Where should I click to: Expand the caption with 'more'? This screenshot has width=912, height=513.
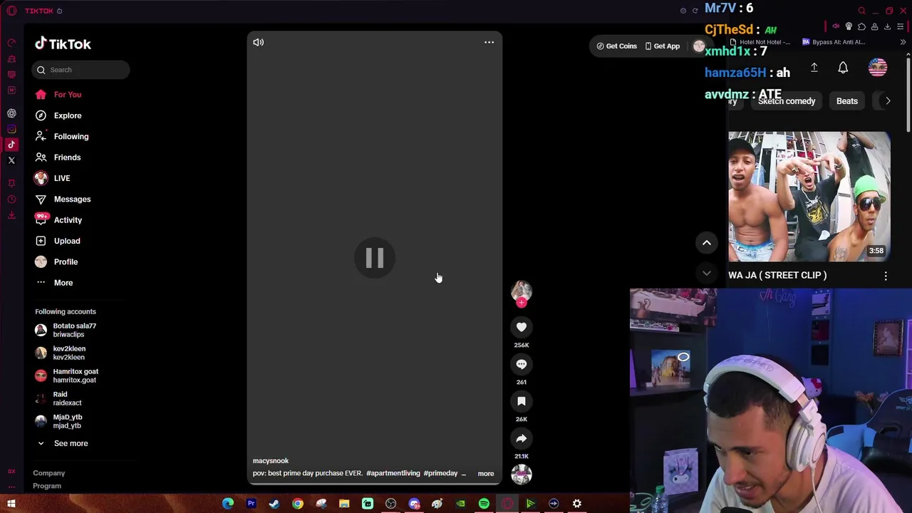pos(485,473)
